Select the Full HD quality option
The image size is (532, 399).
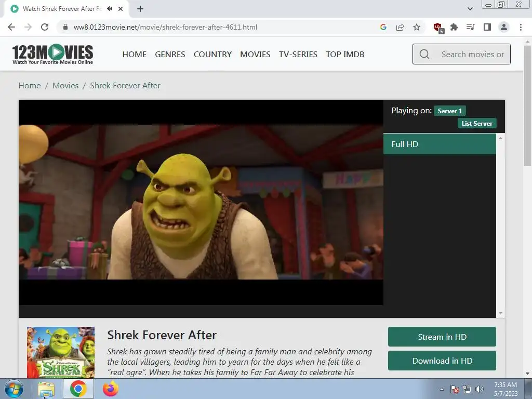click(440, 144)
